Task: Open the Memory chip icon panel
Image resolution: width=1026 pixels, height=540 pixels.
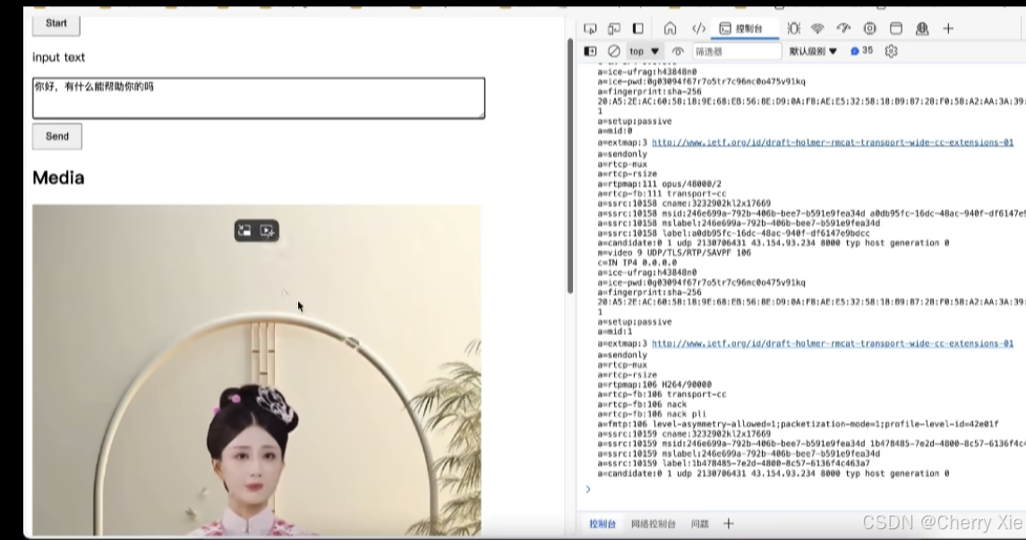Action: coord(869,29)
